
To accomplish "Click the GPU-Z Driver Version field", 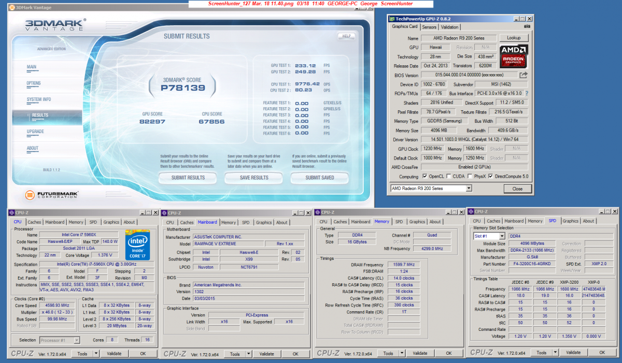I will tap(474, 139).
